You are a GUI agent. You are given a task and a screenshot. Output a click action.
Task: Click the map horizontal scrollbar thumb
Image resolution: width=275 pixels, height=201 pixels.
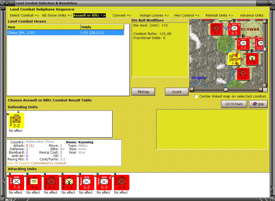coord(226,90)
